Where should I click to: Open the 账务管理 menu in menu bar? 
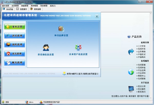coord(44,6)
